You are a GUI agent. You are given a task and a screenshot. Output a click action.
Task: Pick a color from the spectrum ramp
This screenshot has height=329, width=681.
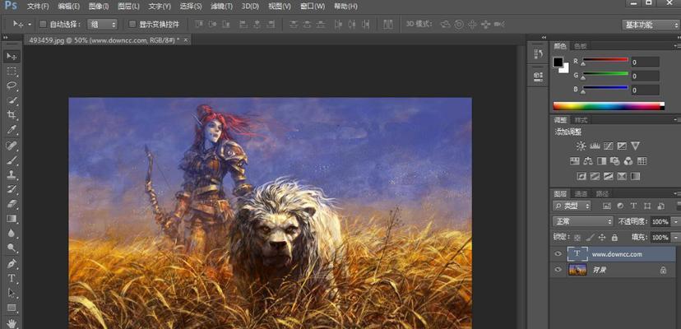(609, 105)
